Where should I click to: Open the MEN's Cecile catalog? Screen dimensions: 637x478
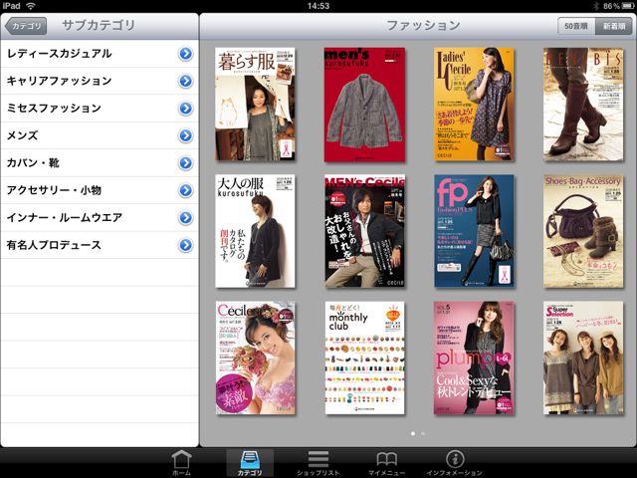pyautogui.click(x=364, y=231)
